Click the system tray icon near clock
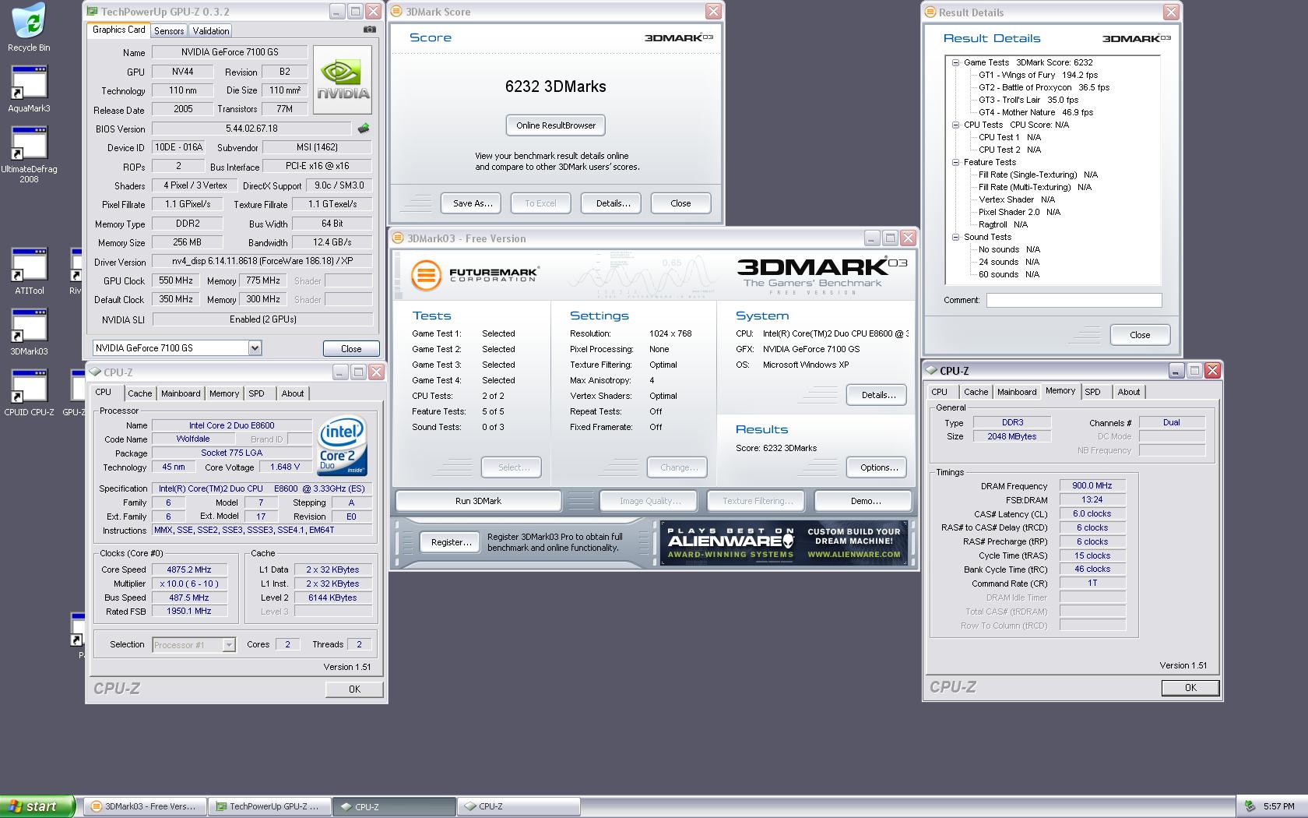 1250,806
